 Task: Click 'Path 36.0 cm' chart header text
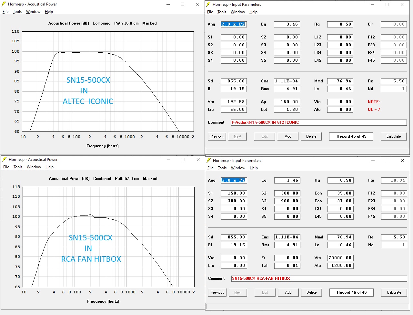(126, 23)
